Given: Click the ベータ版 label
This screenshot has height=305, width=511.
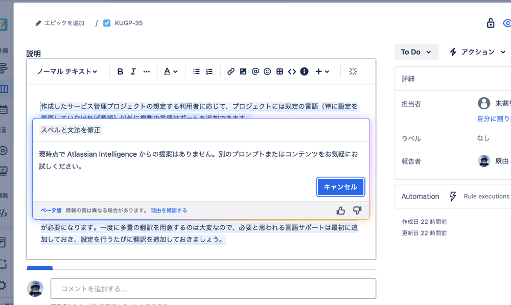Looking at the screenshot, I should pos(51,210).
